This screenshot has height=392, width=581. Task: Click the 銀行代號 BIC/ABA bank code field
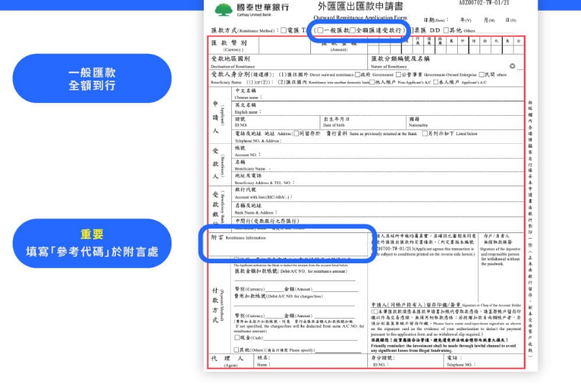(377, 193)
